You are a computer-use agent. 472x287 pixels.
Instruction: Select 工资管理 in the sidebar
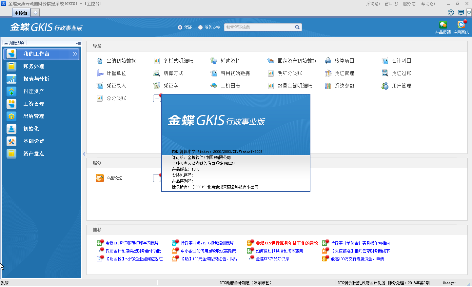click(x=42, y=104)
